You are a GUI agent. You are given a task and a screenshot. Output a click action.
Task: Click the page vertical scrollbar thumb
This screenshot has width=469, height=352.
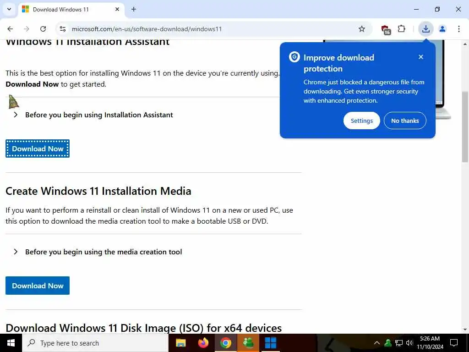point(465,127)
